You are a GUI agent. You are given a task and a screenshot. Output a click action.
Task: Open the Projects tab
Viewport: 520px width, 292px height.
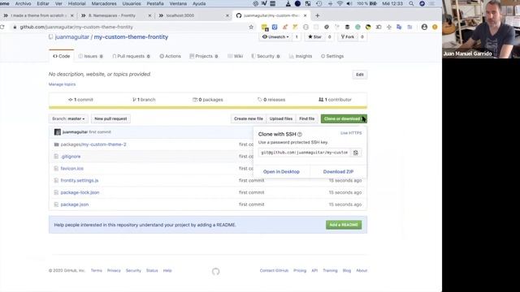[204, 56]
